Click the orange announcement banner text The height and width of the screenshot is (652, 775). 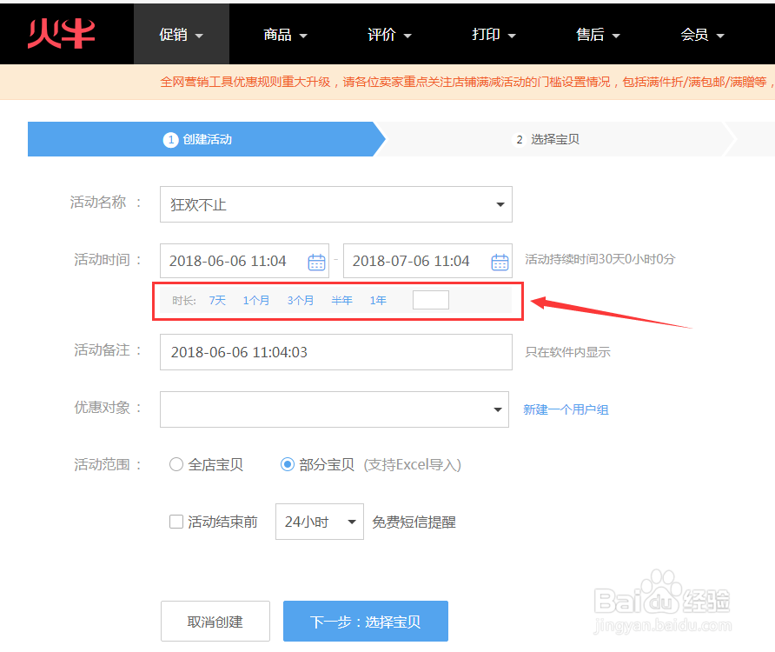[x=467, y=82]
